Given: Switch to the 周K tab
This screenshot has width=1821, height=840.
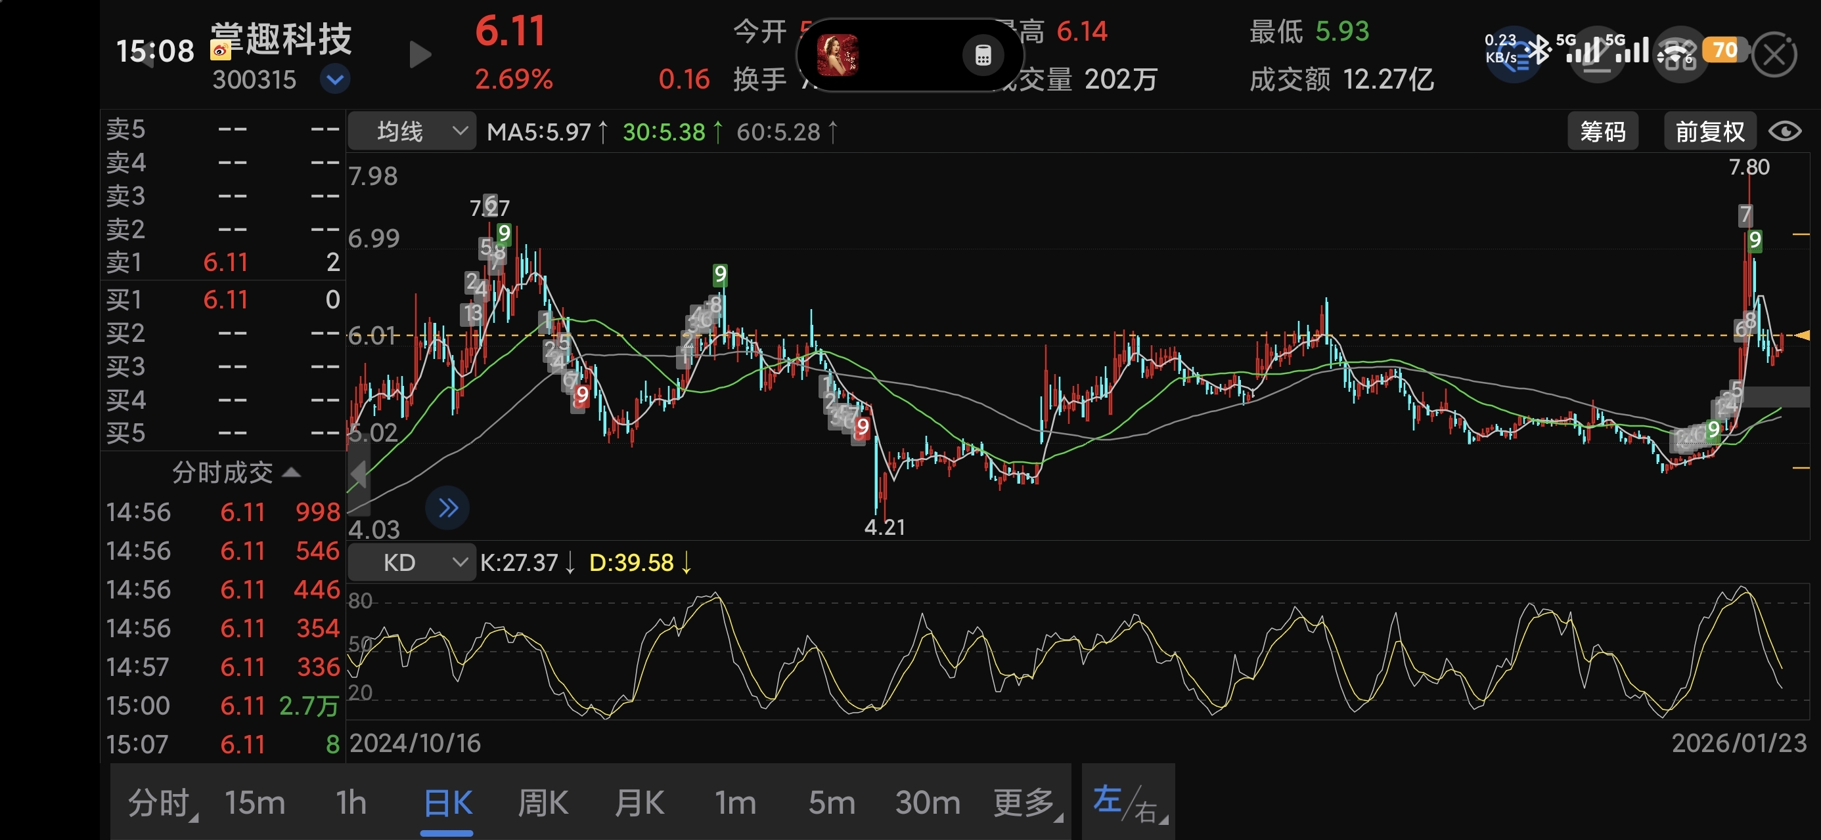Looking at the screenshot, I should 542,803.
